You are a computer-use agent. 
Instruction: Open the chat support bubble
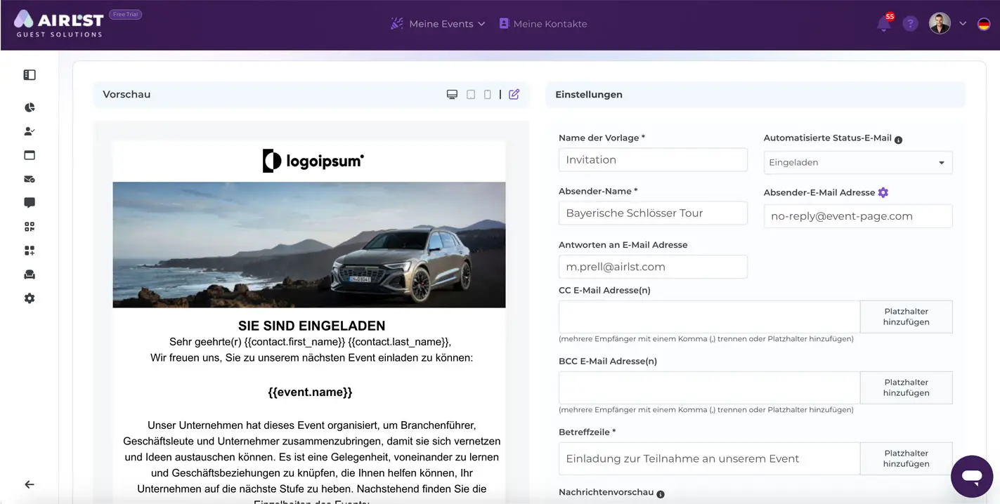[x=972, y=476]
